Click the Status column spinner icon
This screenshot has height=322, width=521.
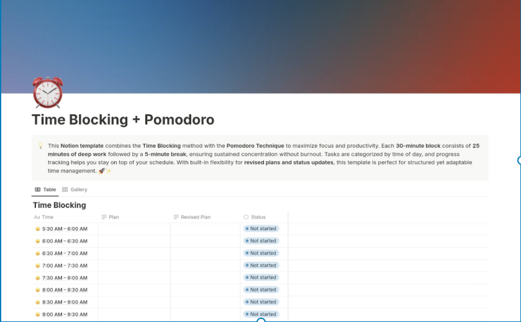click(246, 217)
